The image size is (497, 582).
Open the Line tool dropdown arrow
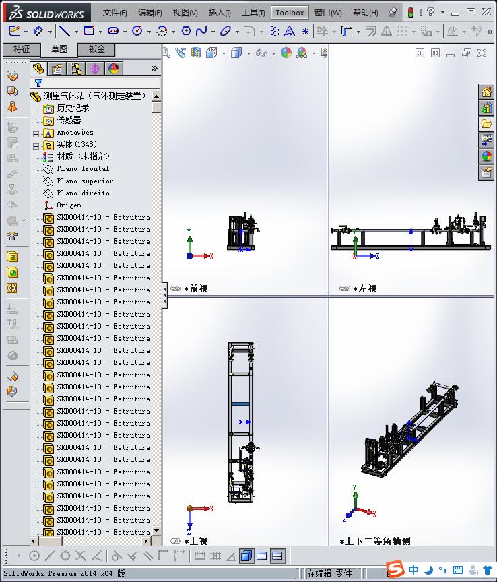(x=76, y=32)
